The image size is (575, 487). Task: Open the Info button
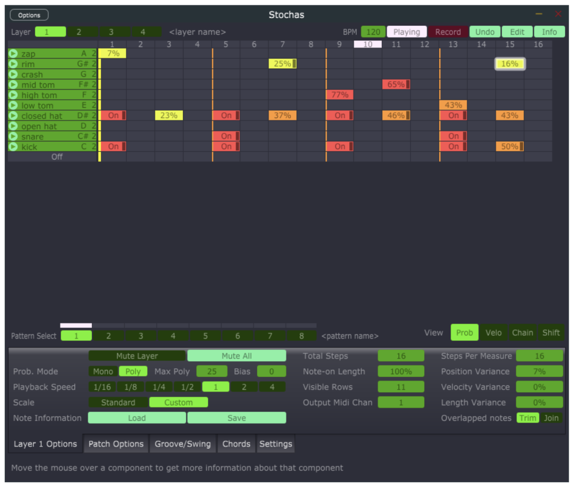pyautogui.click(x=550, y=32)
